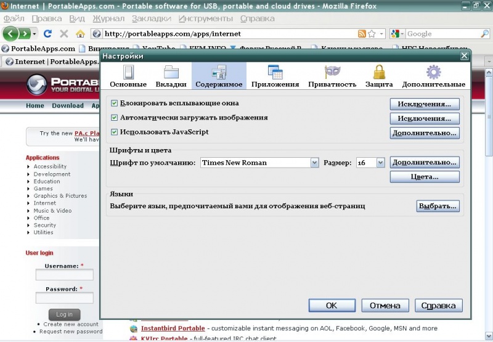Click the Home toolbar icon
This screenshot has width=493, height=342.
(80, 34)
